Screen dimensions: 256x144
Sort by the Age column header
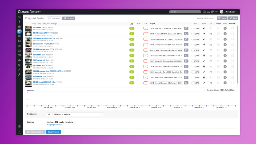click(x=131, y=24)
